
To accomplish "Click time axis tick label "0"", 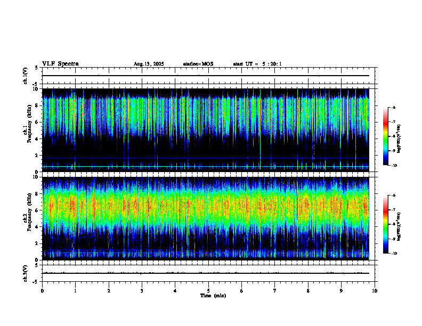I will coord(42,291).
